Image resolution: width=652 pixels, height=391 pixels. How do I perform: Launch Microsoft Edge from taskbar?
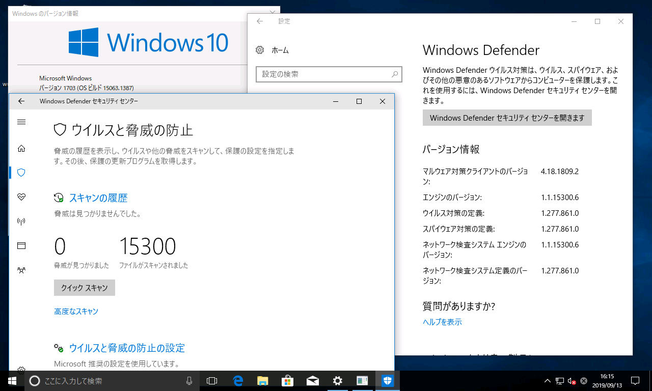point(237,381)
